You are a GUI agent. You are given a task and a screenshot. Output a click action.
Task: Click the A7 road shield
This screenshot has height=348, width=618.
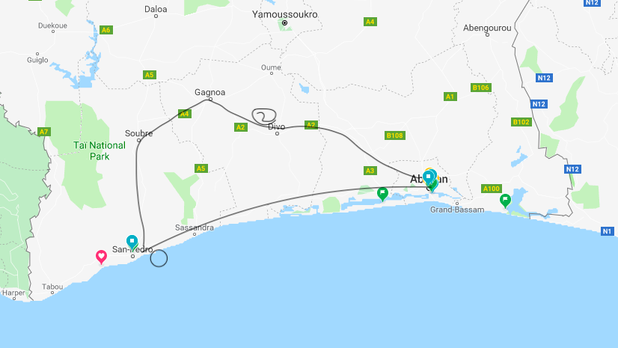(43, 132)
